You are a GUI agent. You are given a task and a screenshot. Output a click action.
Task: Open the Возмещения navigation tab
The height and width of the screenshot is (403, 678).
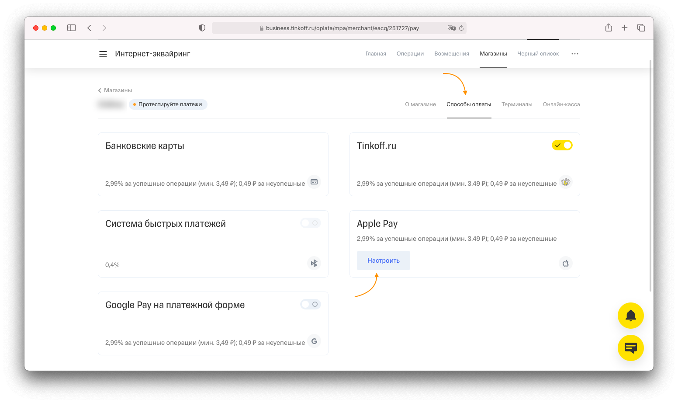pos(452,54)
